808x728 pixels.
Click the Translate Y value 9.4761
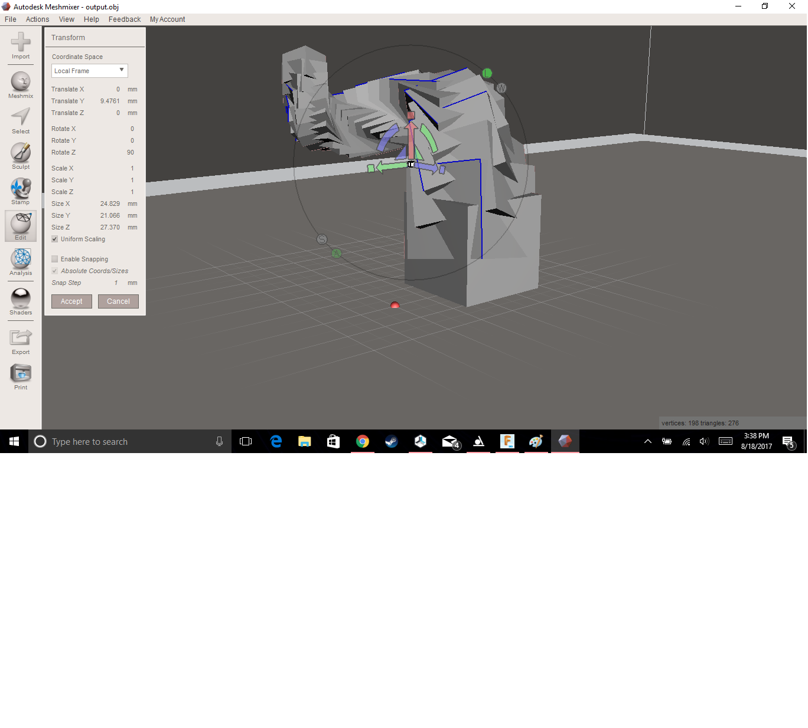point(110,101)
